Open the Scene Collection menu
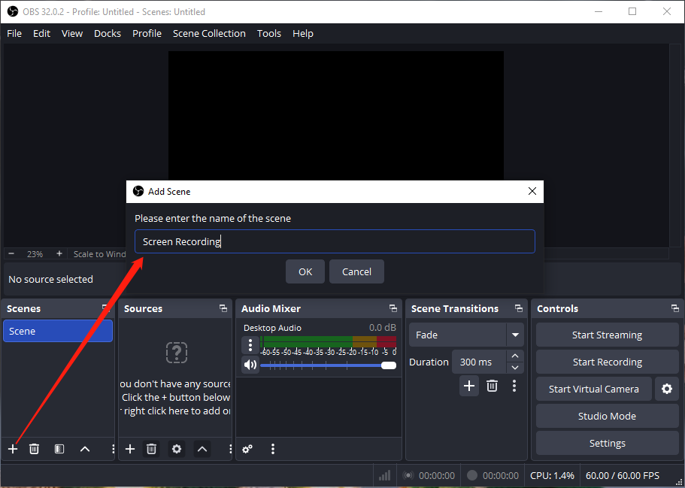Viewport: 685px width, 488px height. pos(209,33)
